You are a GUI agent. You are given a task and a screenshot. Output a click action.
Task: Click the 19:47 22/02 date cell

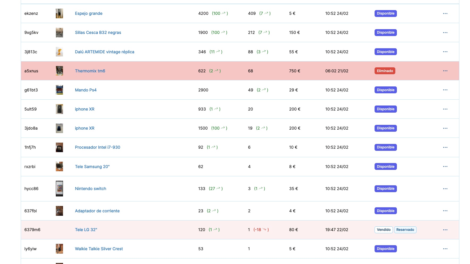point(337,230)
